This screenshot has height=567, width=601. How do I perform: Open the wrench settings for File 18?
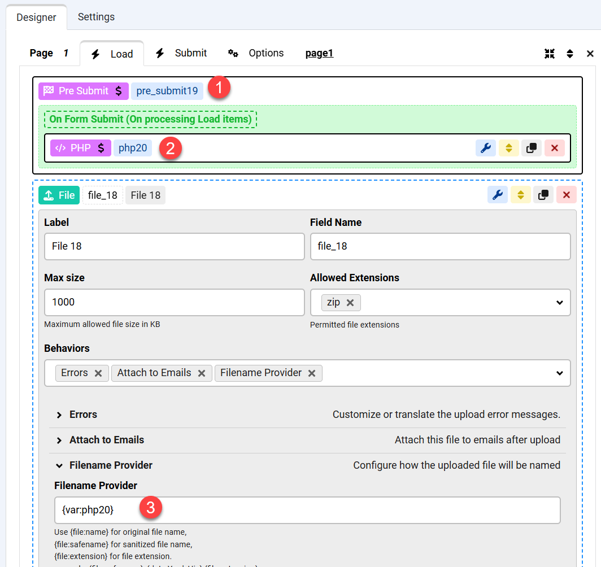[x=497, y=195]
